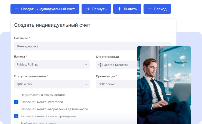Uncheck "Разрешить менять категории" checkbox

click(x=16, y=102)
